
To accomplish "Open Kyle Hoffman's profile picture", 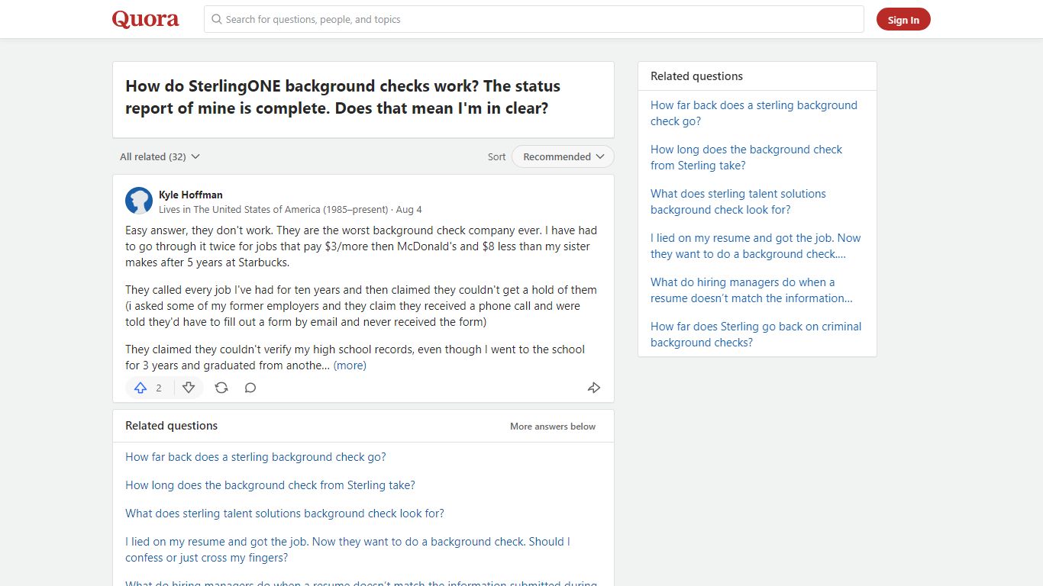I will pyautogui.click(x=139, y=201).
